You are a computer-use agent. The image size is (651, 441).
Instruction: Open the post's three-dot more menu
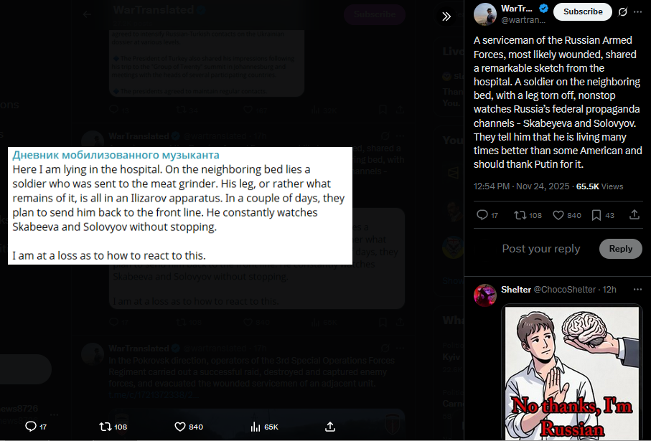[637, 11]
